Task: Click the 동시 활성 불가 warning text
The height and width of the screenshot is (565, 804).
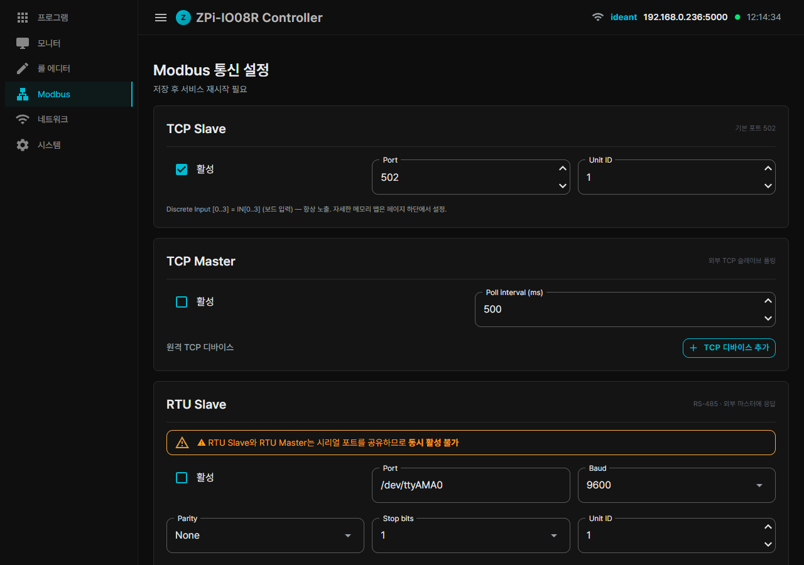Action: point(433,443)
